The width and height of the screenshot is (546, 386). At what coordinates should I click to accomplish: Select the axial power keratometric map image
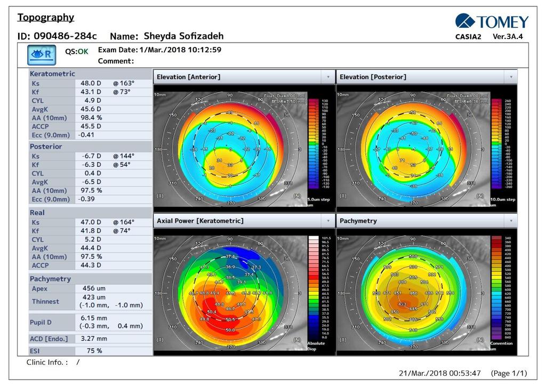230,292
